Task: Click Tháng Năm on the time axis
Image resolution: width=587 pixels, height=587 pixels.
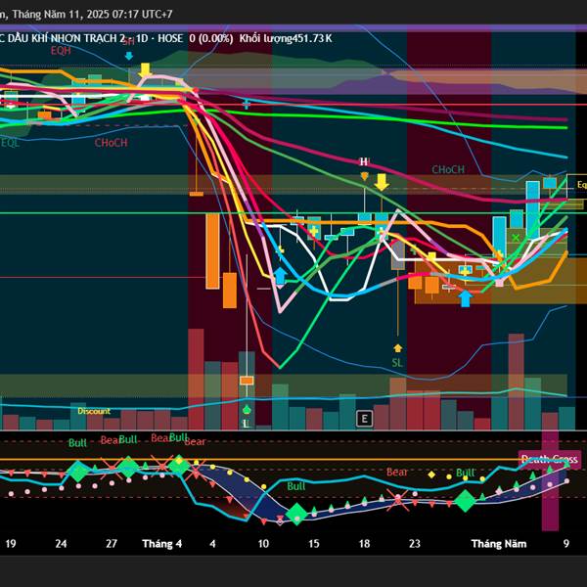Action: (498, 543)
